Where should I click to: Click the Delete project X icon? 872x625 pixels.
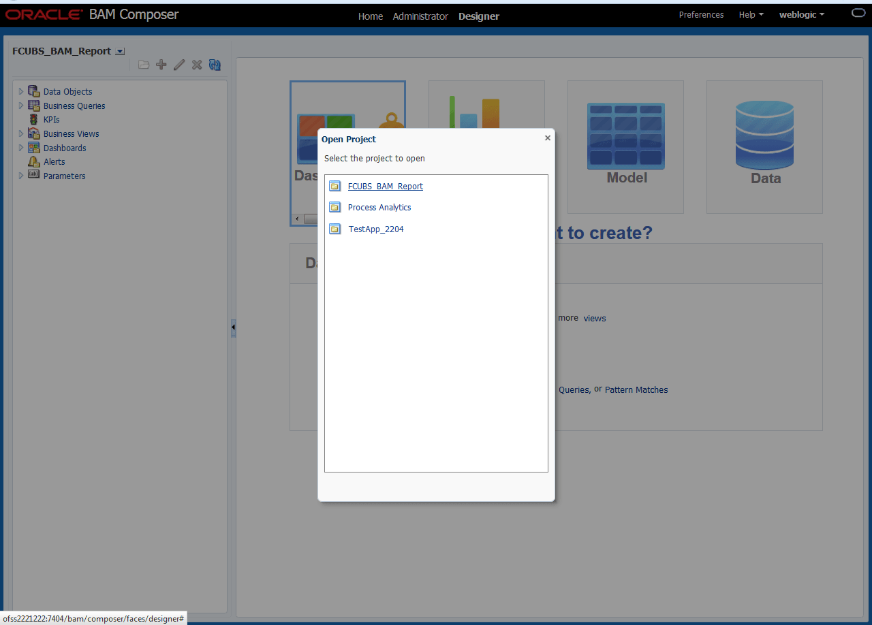click(197, 65)
